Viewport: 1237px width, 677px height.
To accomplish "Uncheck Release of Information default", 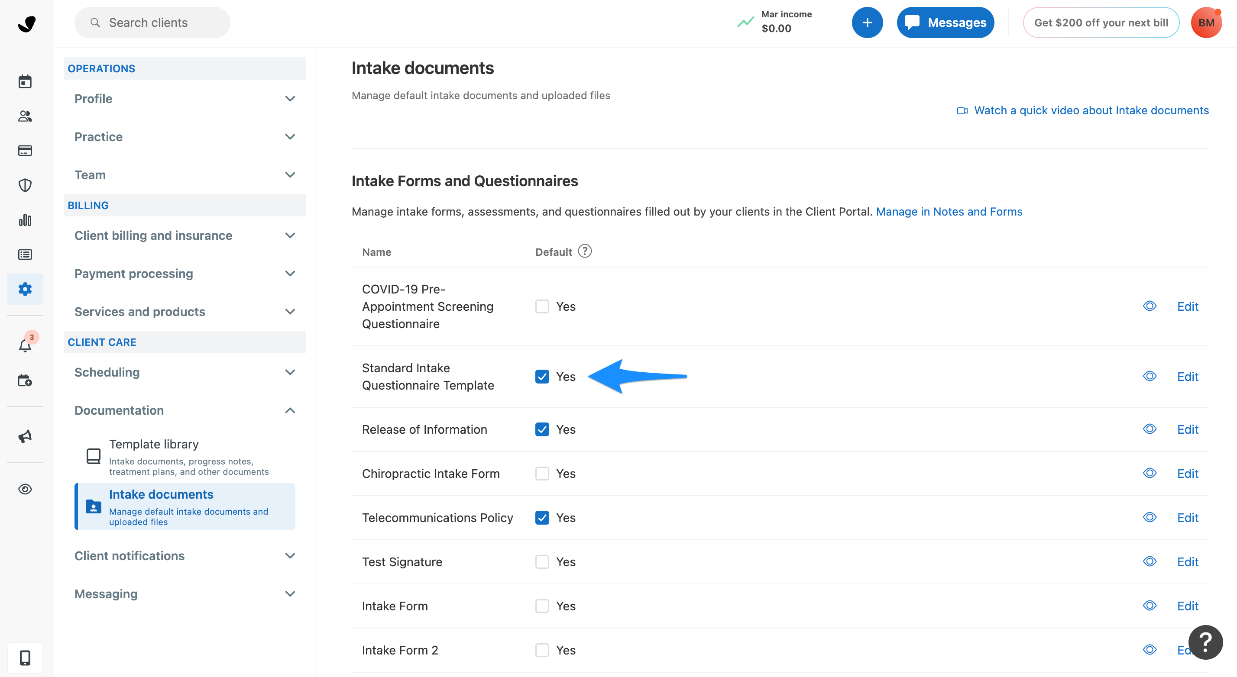I will pyautogui.click(x=542, y=429).
